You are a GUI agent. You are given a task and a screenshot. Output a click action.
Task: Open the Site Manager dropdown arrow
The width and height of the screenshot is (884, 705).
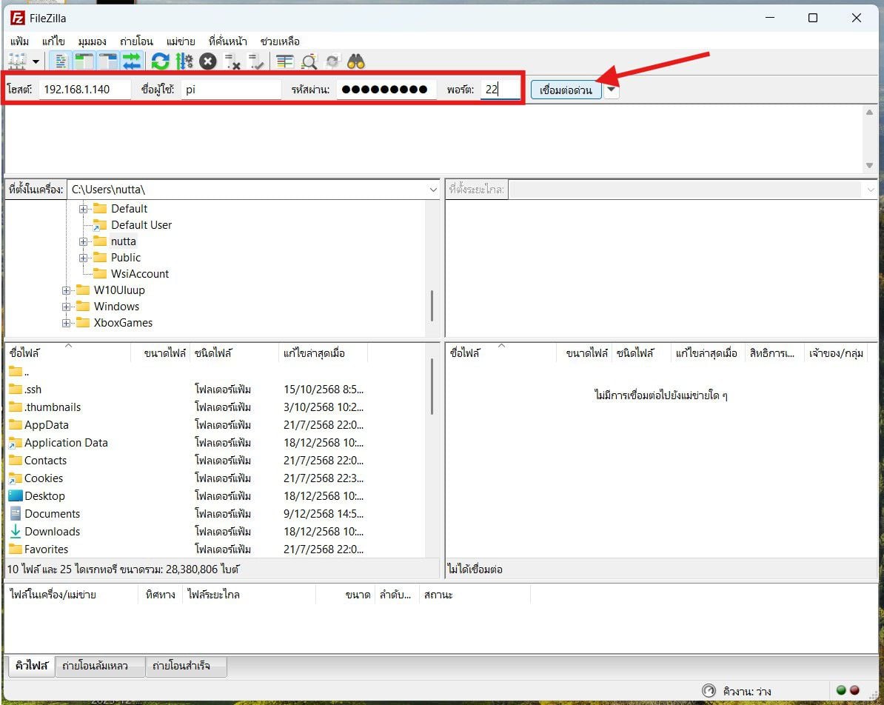coord(36,61)
